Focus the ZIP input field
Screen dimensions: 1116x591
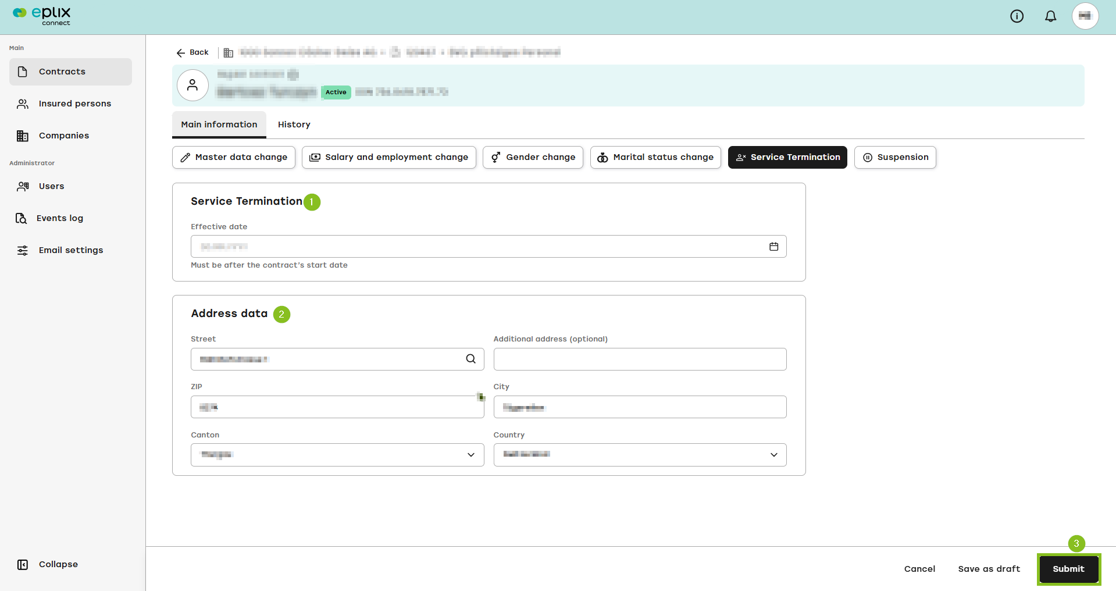pos(337,407)
